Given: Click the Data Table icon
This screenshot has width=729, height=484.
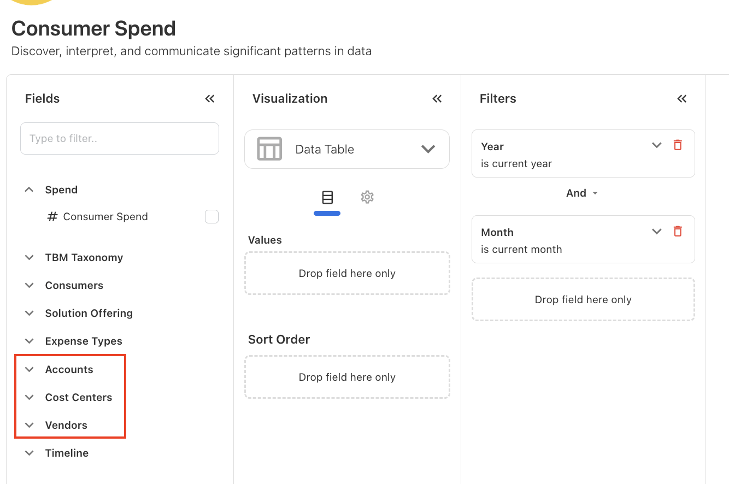Looking at the screenshot, I should pos(269,149).
